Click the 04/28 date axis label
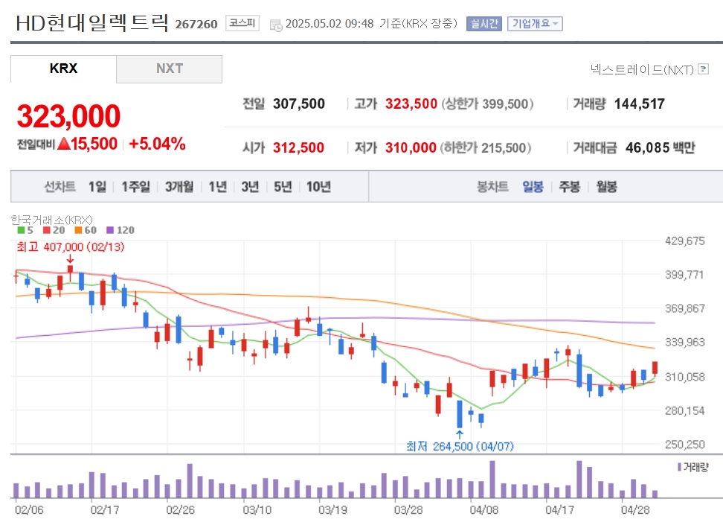This screenshot has width=723, height=531. tap(635, 509)
